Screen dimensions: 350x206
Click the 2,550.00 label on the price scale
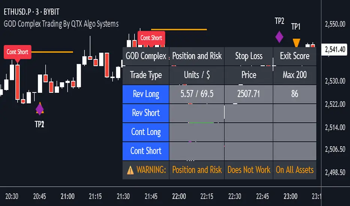coord(335,25)
